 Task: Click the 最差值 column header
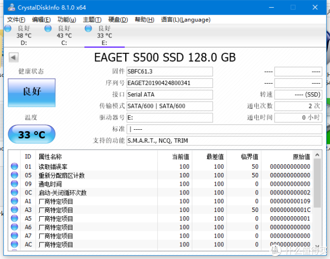209,156
